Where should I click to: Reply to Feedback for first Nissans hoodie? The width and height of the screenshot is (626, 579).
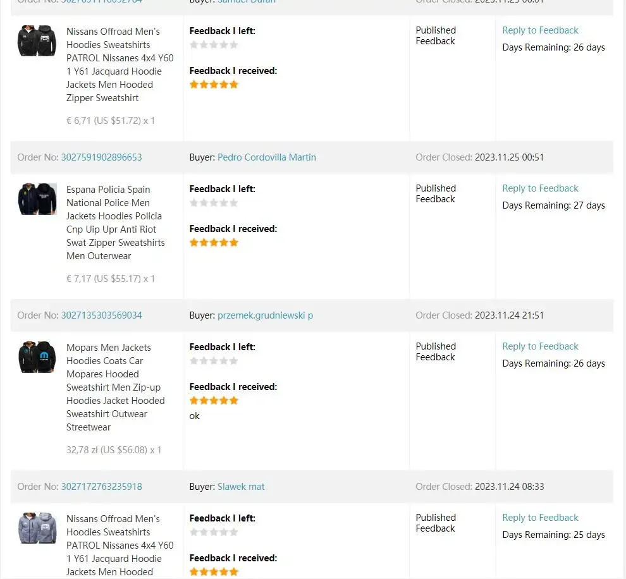pos(540,30)
